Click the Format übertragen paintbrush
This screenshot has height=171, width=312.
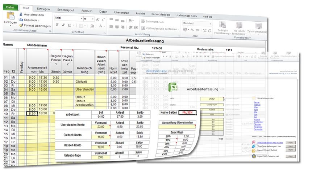point(21,25)
